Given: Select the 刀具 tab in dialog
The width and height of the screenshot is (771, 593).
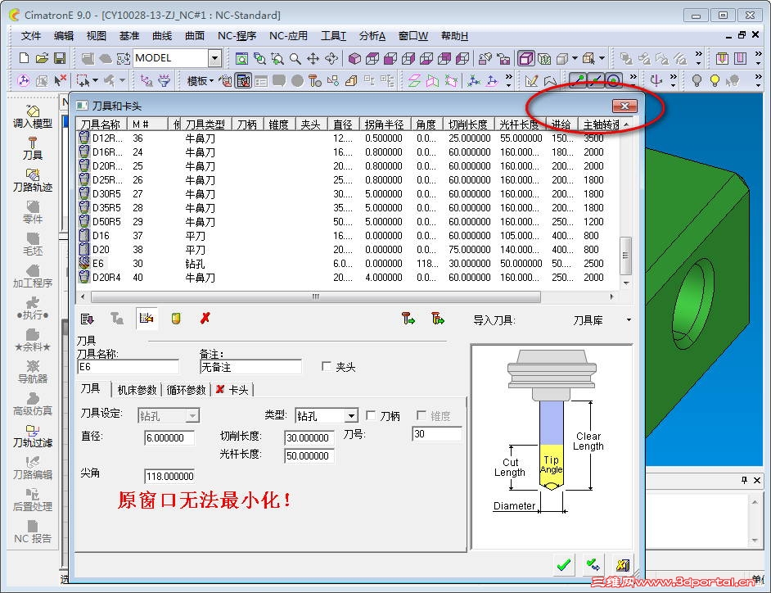Looking at the screenshot, I should click(x=91, y=389).
